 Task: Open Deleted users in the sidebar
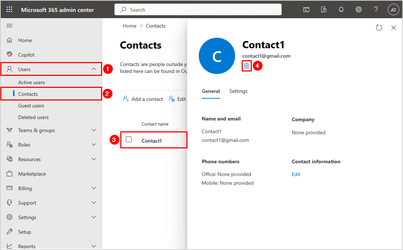tap(33, 117)
